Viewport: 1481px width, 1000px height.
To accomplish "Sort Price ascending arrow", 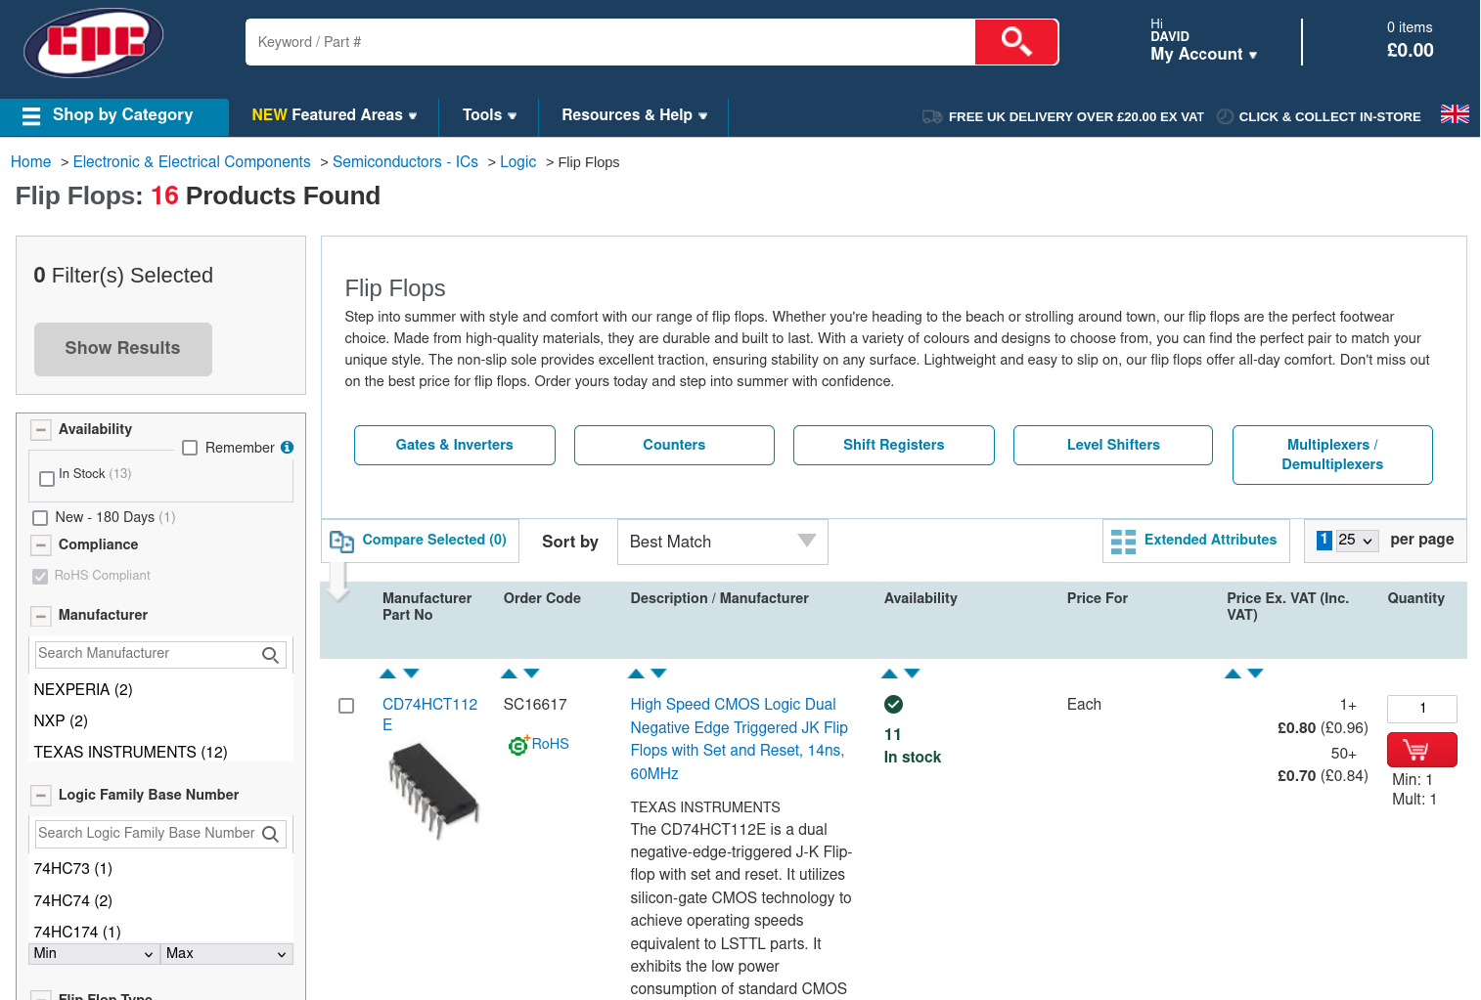I will tap(1233, 674).
